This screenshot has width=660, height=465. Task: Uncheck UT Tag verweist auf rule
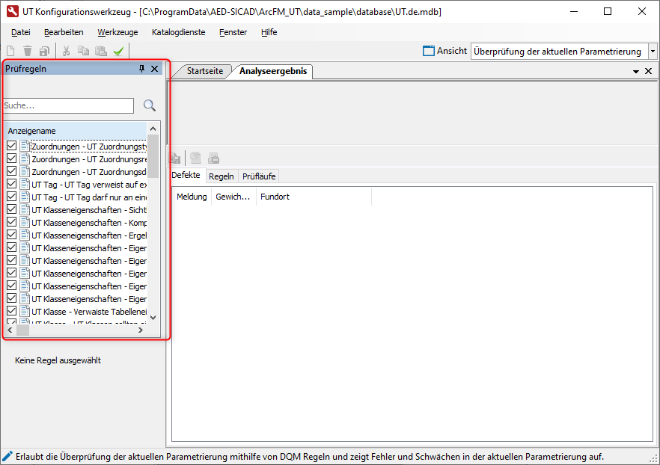(x=12, y=184)
